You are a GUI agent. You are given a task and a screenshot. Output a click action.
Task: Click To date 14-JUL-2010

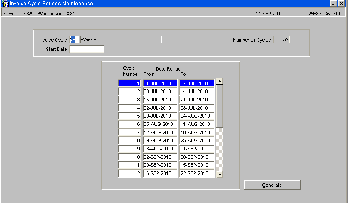click(197, 91)
